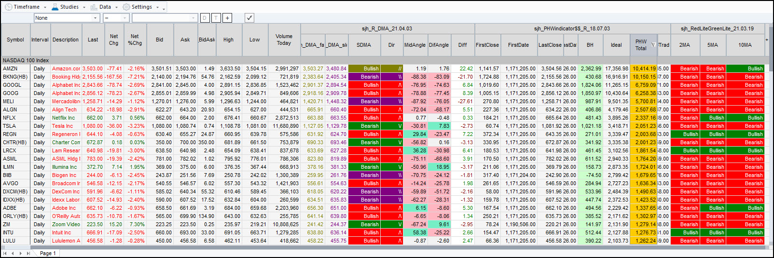The image size is (774, 258).
Task: Select the AVGO symbol cell
Action: (15, 183)
